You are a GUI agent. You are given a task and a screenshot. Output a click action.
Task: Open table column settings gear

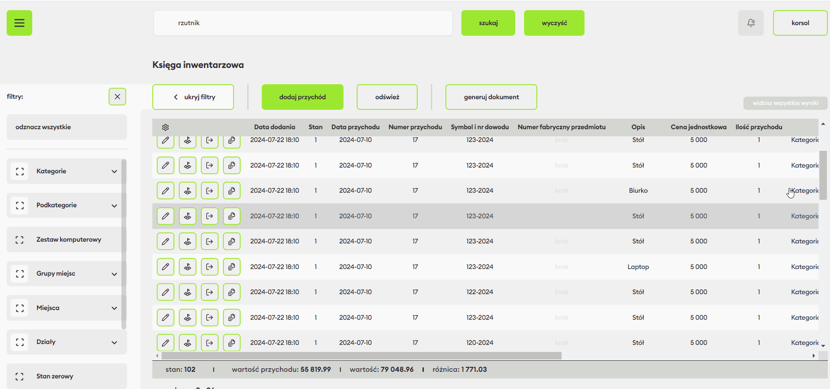(x=166, y=127)
